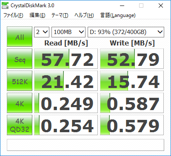Start the 4K benchmark test
Screen dimensions: 171x156
[20, 103]
